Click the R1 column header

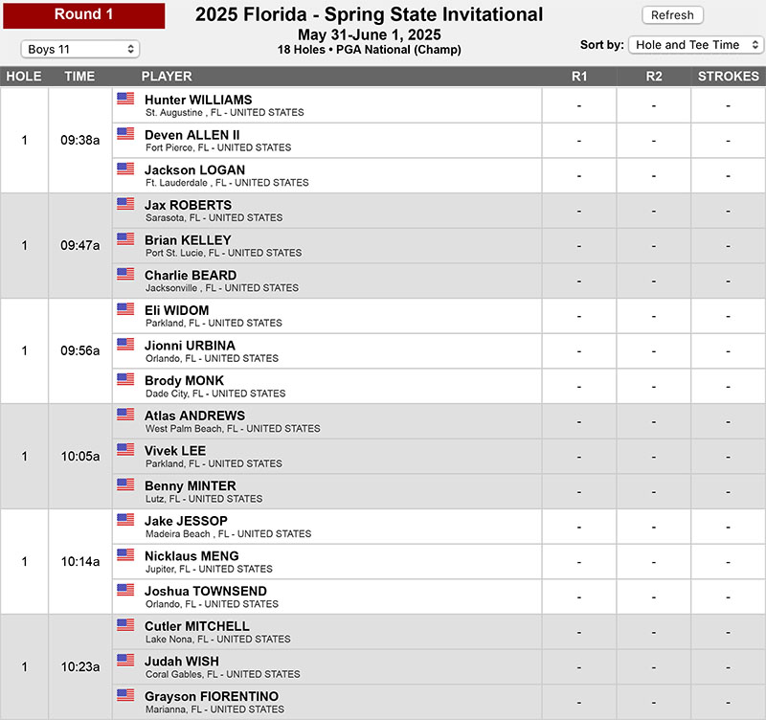pyautogui.click(x=579, y=77)
